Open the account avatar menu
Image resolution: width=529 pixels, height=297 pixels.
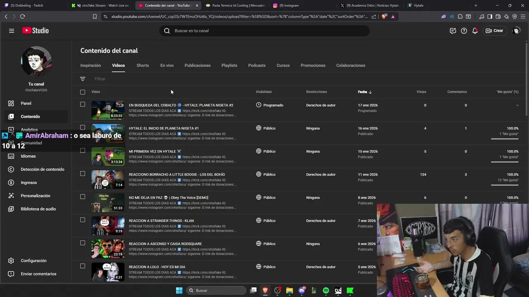point(516,31)
